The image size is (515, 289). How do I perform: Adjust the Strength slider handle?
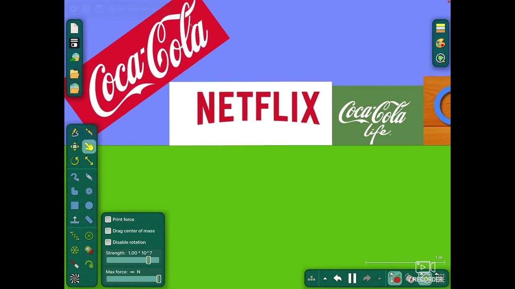(148, 260)
